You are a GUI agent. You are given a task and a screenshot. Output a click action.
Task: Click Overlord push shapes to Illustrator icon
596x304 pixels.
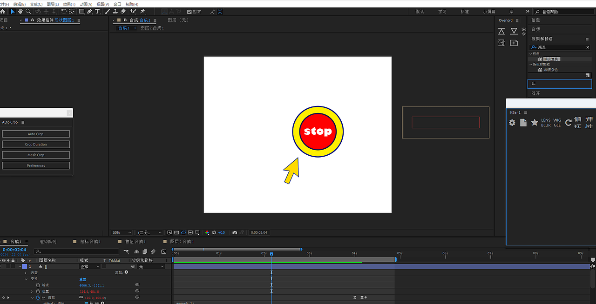pyautogui.click(x=501, y=31)
